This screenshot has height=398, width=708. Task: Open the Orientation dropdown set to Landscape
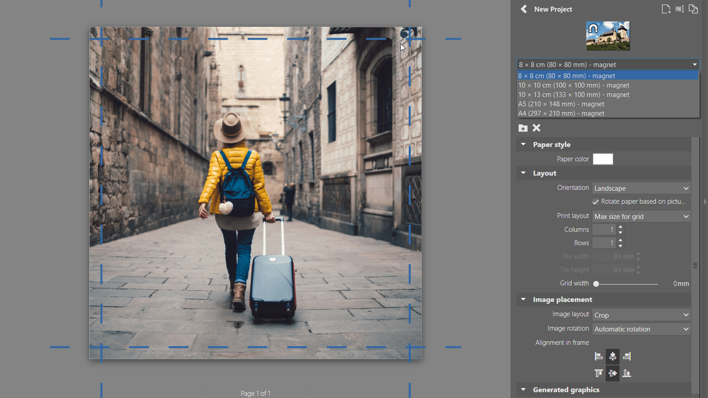pyautogui.click(x=641, y=189)
